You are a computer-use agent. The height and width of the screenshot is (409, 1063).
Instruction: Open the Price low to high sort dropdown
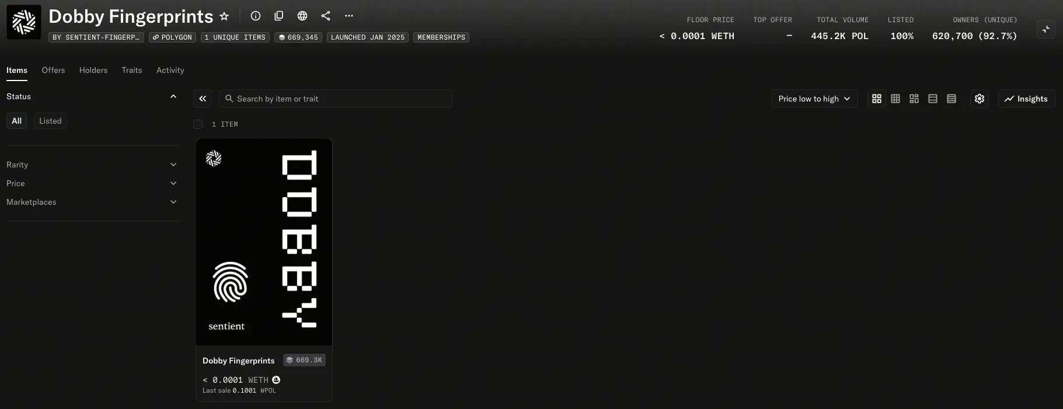(x=814, y=99)
